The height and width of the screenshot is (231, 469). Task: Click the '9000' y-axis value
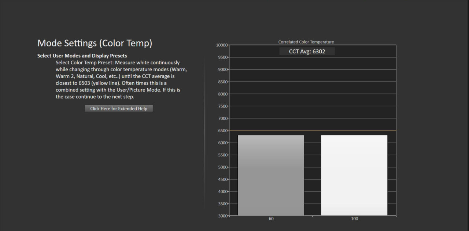click(x=223, y=69)
